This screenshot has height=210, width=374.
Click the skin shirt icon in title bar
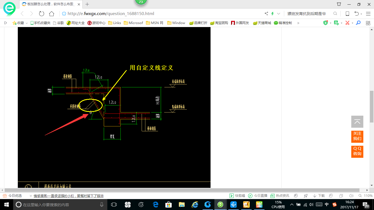[x=339, y=4]
